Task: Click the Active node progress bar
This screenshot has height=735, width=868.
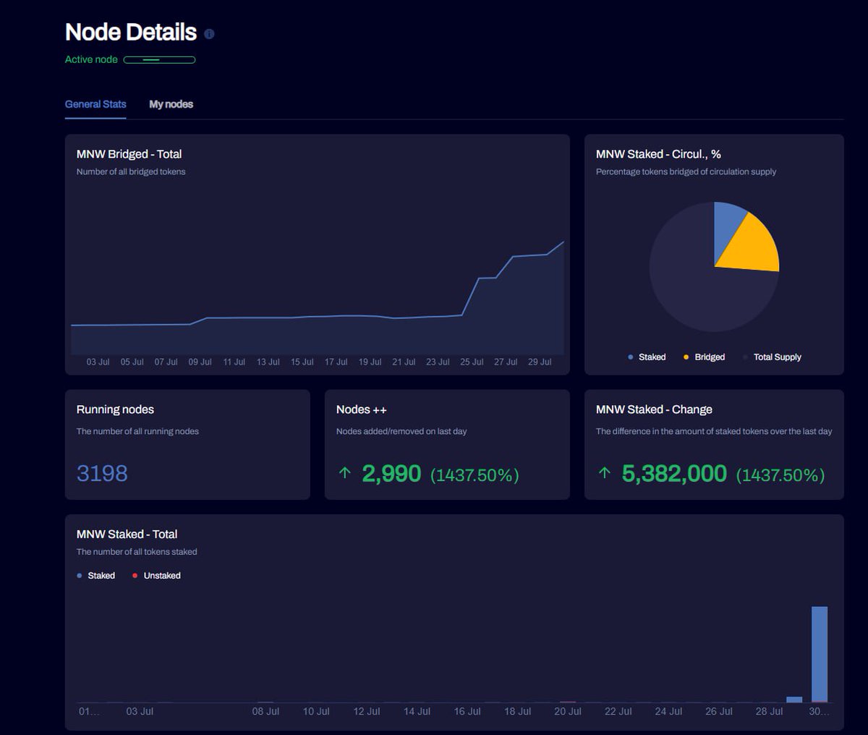Action: click(159, 60)
